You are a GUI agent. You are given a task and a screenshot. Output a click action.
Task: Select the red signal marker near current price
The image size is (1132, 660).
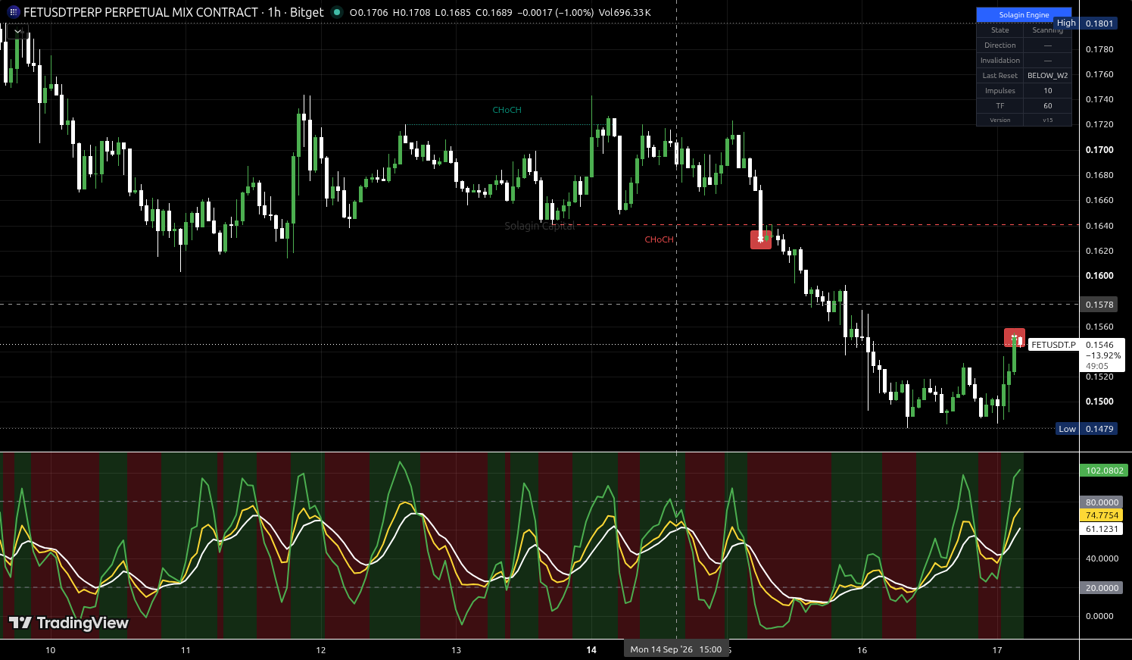pos(1015,338)
